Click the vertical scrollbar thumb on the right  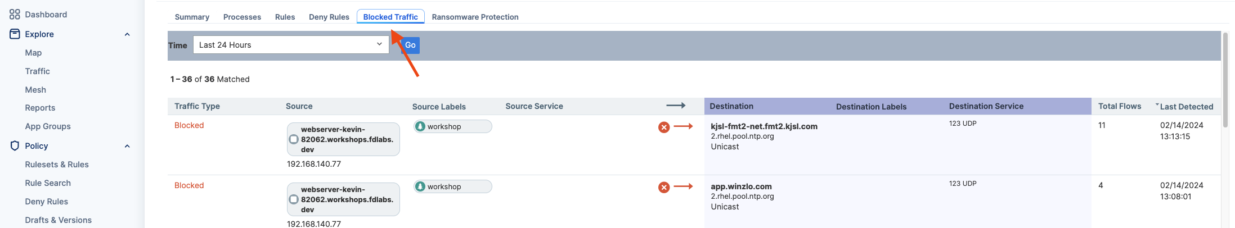coord(1225,80)
